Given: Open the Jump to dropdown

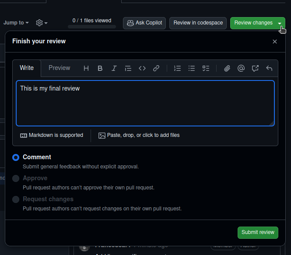Looking at the screenshot, I should pos(16,23).
